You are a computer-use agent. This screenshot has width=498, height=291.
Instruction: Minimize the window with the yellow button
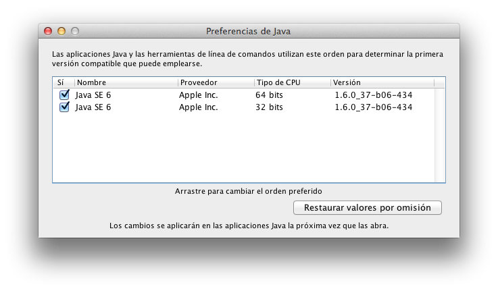pyautogui.click(x=61, y=31)
